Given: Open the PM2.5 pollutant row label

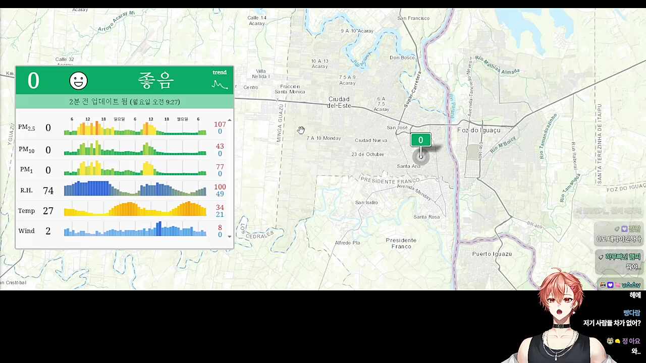Looking at the screenshot, I should 26,128.
